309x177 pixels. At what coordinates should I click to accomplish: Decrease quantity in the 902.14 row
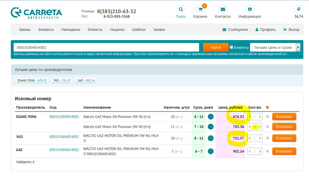click(250, 151)
